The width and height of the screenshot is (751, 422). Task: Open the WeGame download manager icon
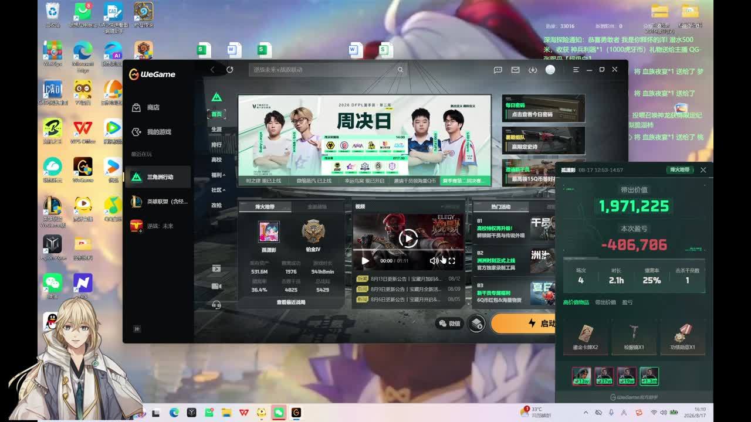[x=533, y=70]
